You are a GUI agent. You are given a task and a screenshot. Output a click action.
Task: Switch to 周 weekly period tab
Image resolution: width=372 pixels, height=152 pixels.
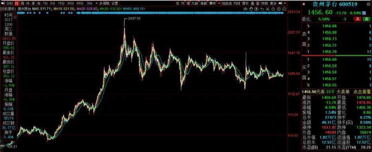click(x=22, y=3)
